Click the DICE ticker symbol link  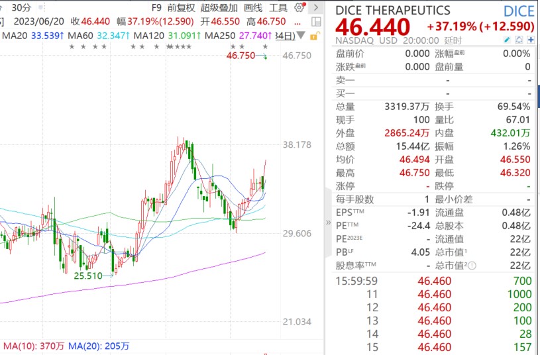coord(519,12)
